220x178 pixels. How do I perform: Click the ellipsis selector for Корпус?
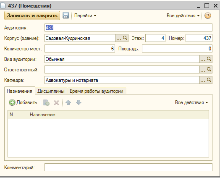click(119, 38)
